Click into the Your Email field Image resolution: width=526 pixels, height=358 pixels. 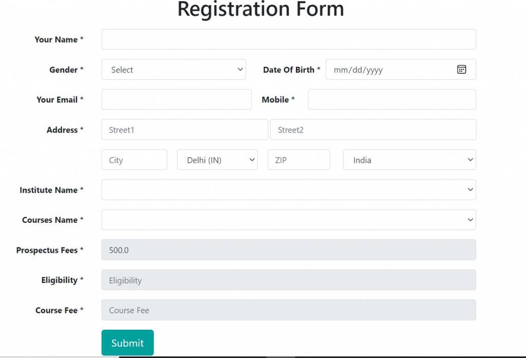click(x=176, y=100)
